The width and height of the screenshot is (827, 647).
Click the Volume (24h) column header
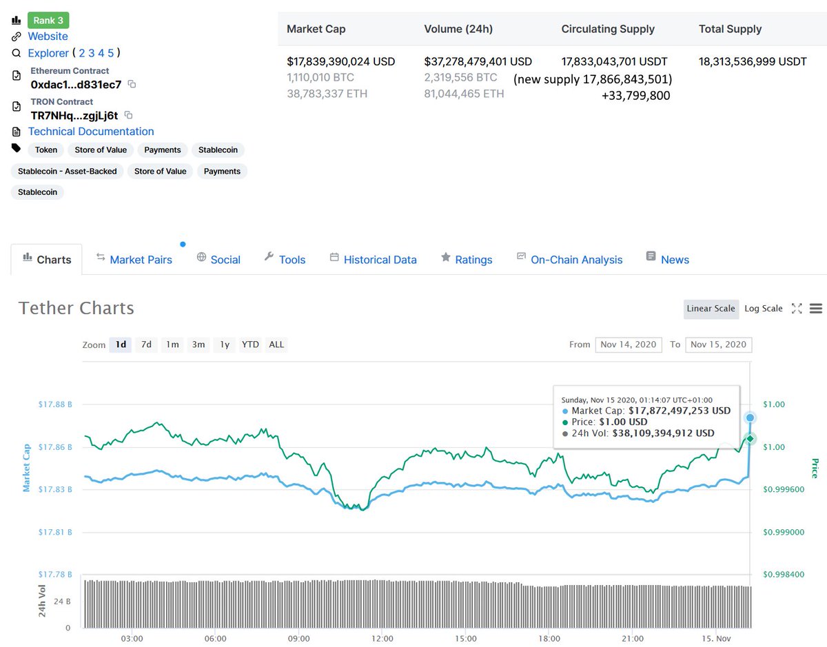(x=458, y=29)
